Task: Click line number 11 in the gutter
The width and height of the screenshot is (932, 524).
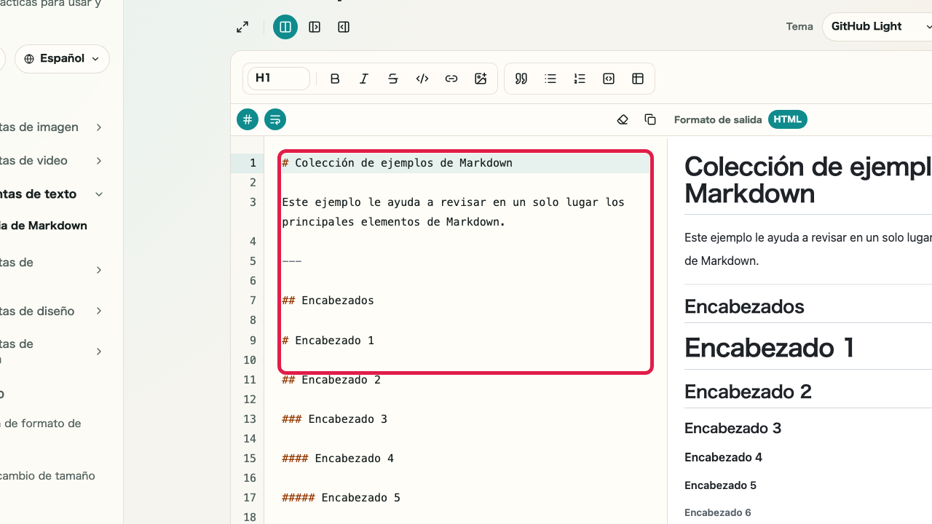Action: [x=250, y=380]
